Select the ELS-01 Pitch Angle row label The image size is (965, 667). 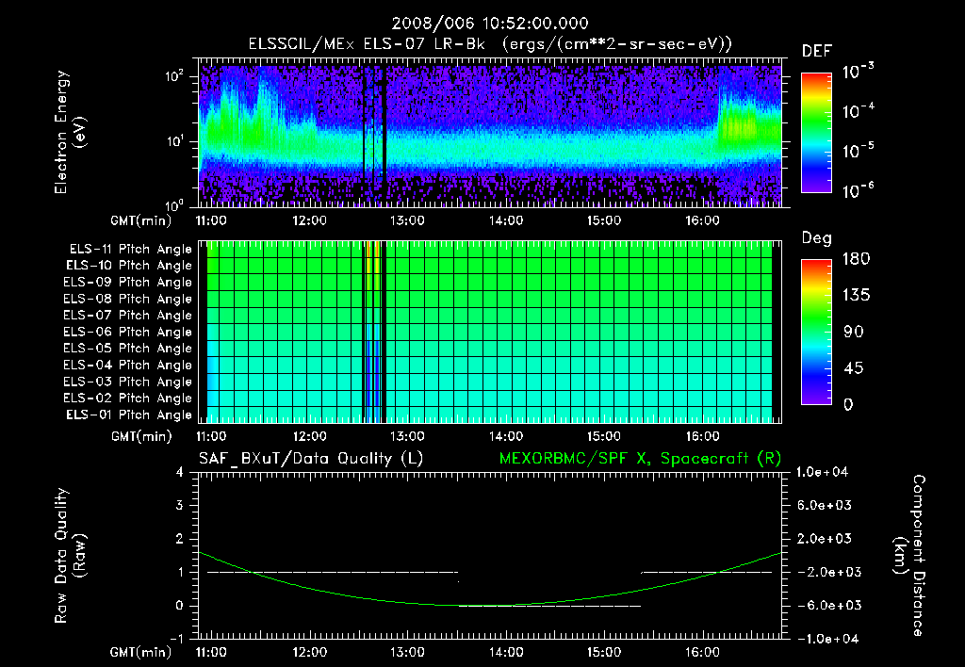coord(129,415)
